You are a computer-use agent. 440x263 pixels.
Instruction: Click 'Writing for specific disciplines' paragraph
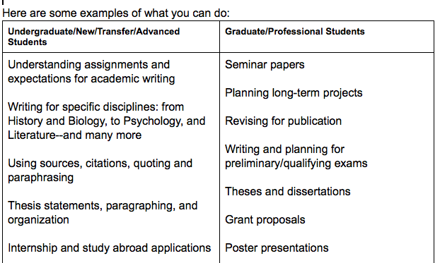tap(107, 121)
